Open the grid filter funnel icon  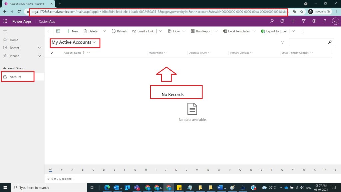click(x=282, y=42)
